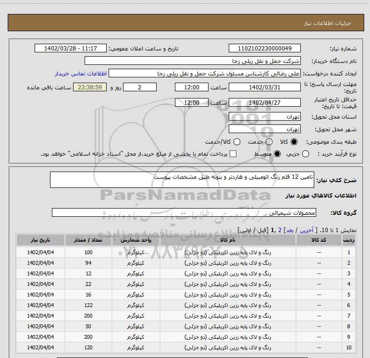Click item name in row 5
The height and width of the screenshot is (358, 370).
pyautogui.click(x=228, y=295)
